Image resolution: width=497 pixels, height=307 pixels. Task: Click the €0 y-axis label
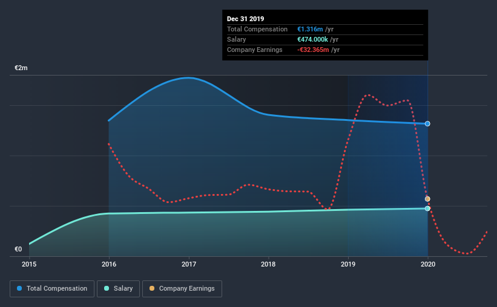click(x=18, y=249)
